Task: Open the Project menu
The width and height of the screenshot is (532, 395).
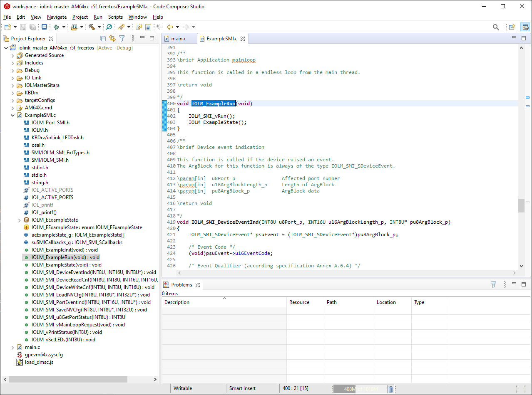Action: 80,17
